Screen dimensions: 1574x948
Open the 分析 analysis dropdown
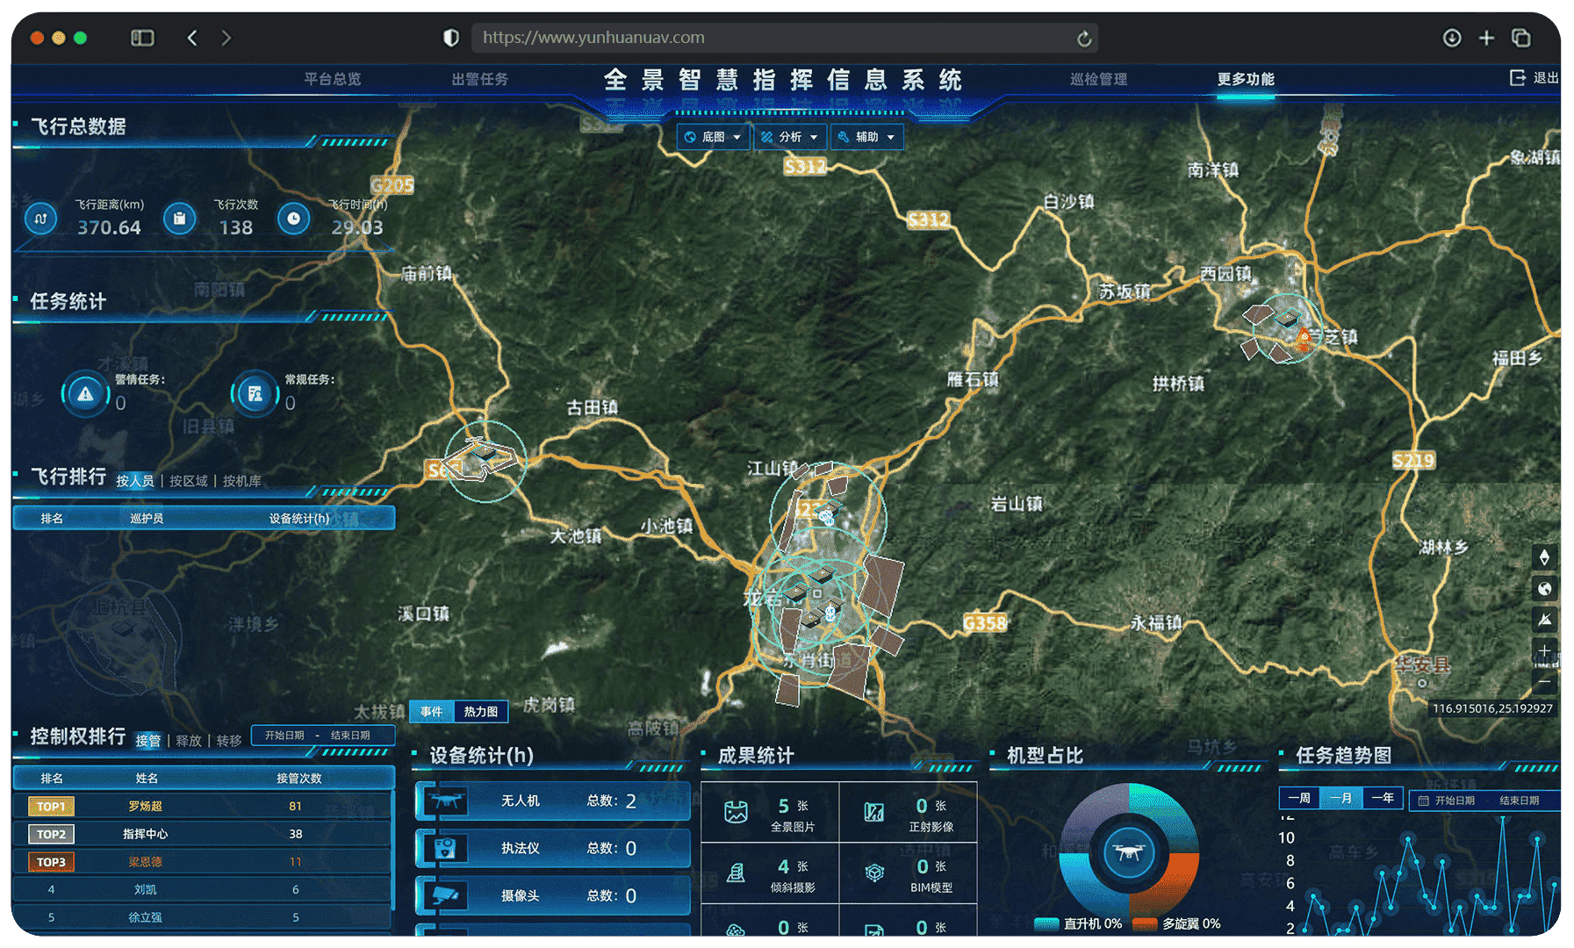point(789,137)
